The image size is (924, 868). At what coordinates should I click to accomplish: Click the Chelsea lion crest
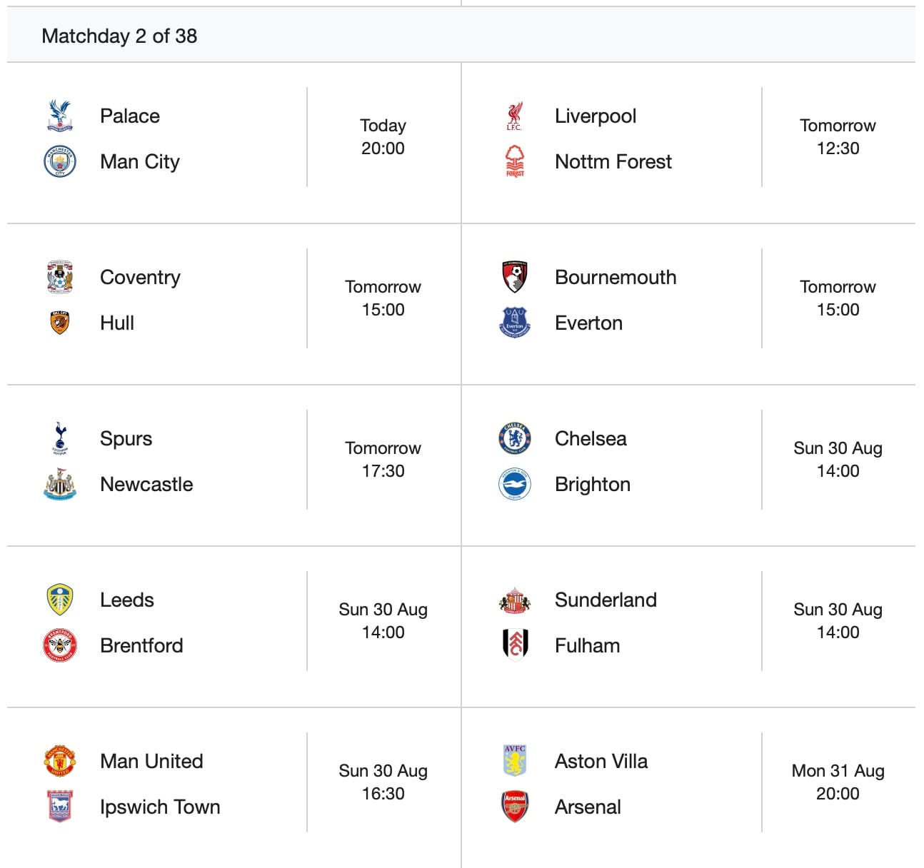515,438
